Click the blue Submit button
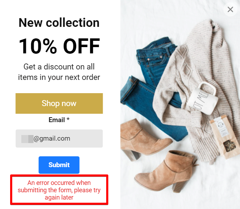The image size is (240, 209). (x=59, y=165)
